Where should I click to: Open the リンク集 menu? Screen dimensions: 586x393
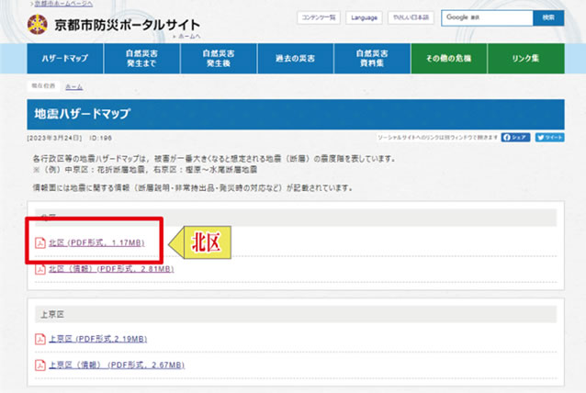(525, 58)
